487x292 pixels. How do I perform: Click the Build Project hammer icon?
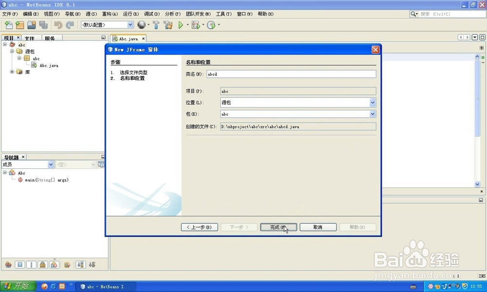[x=156, y=25]
